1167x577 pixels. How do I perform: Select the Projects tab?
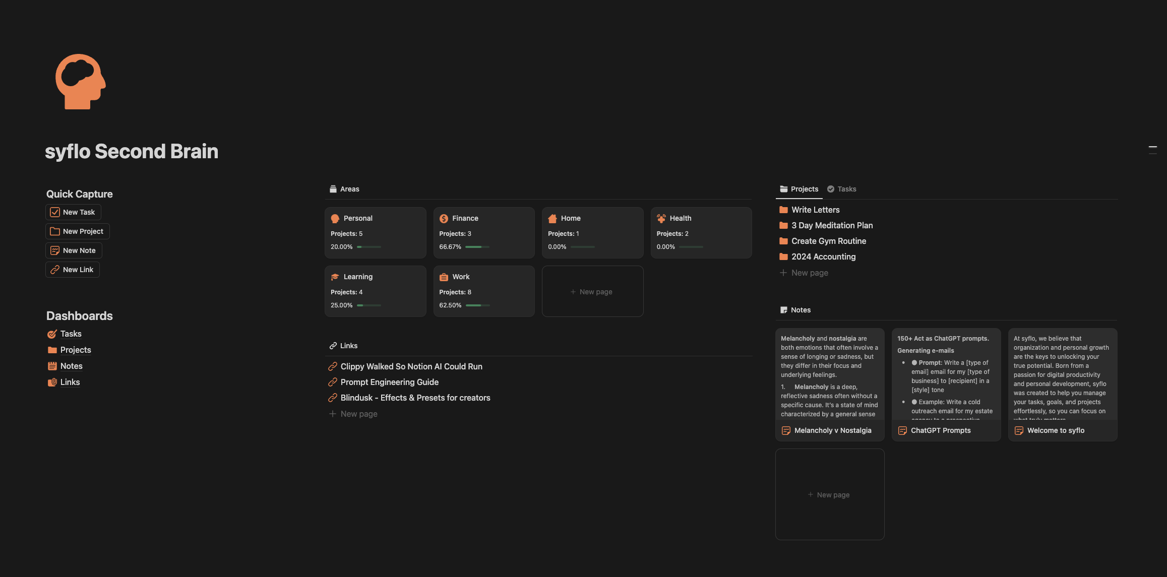(799, 189)
